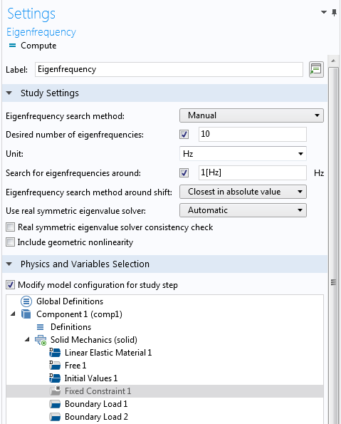Select the Global Definitions icon
This screenshot has width=341, height=424.
[x=26, y=301]
